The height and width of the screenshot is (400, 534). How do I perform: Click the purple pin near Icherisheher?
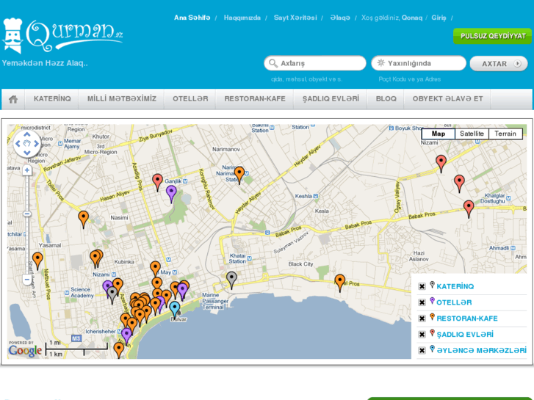tap(126, 335)
